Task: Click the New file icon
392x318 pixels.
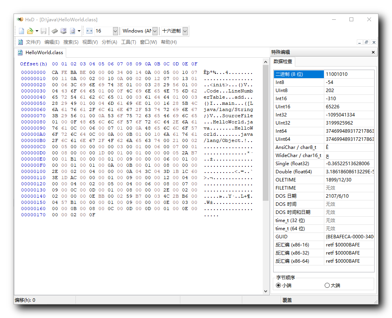Action: pos(22,31)
